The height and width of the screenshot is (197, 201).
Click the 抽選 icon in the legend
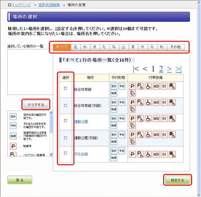[13, 136]
